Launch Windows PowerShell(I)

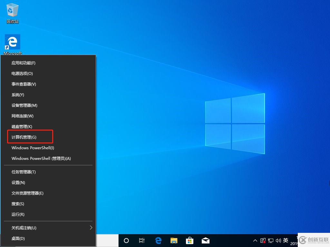coord(48,148)
